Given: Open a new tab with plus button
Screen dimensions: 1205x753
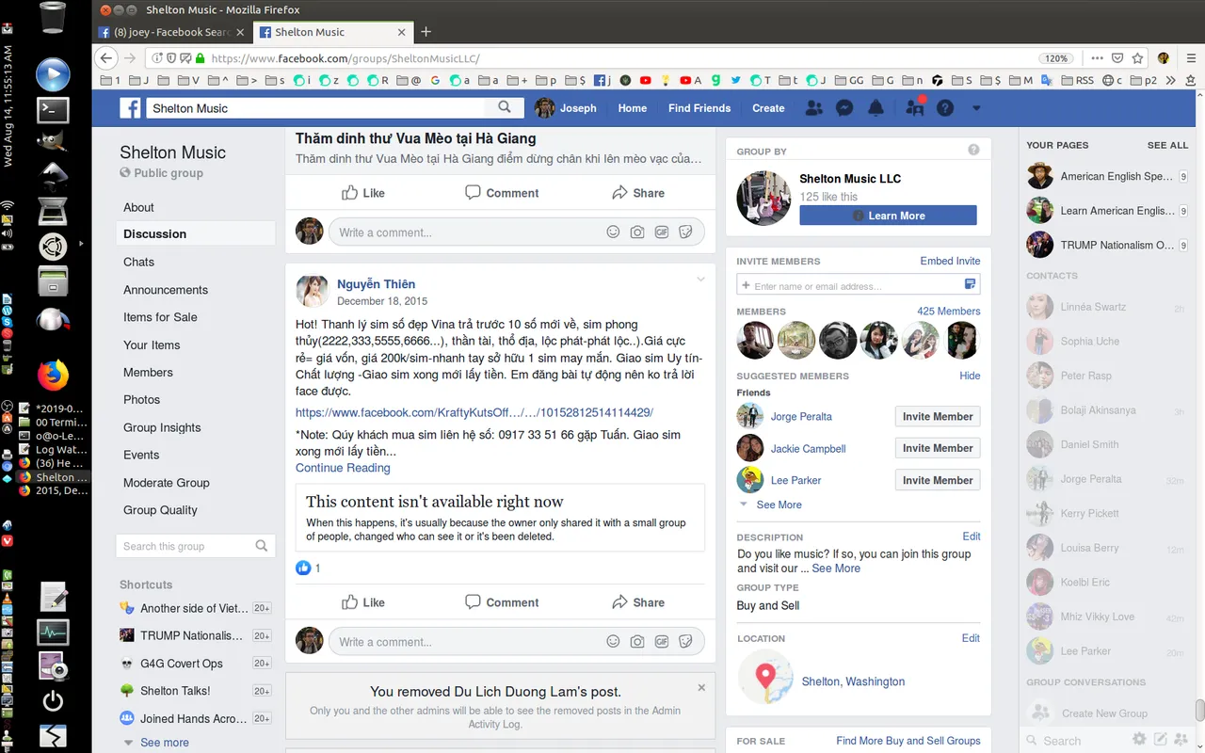Looking at the screenshot, I should coord(426,32).
